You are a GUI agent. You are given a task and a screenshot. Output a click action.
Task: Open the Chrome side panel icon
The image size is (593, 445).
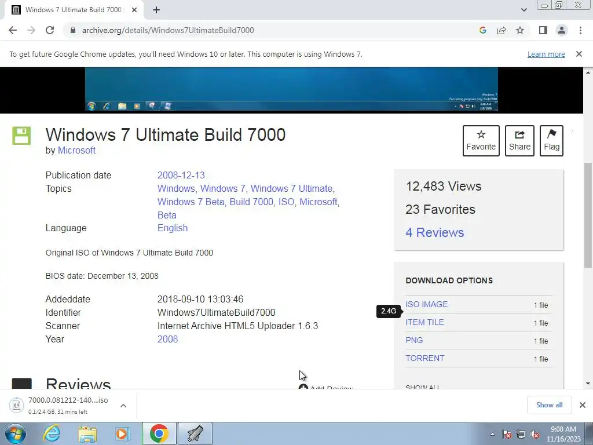543,30
